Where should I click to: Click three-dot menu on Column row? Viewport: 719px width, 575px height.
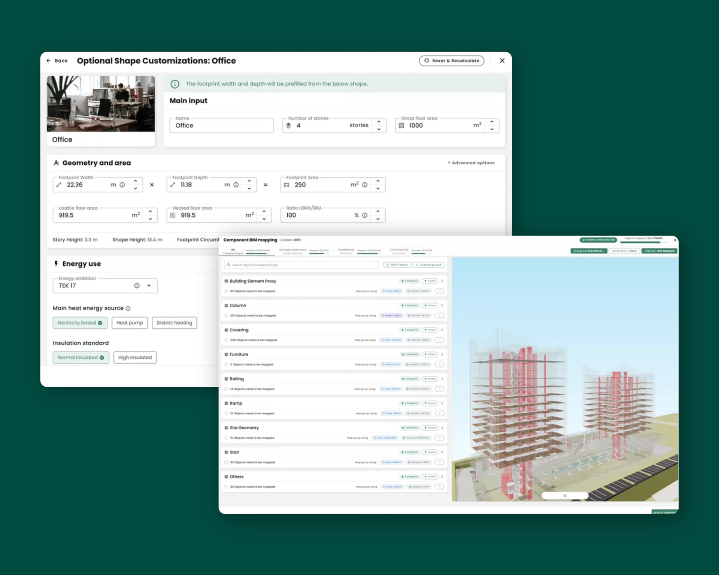(442, 305)
